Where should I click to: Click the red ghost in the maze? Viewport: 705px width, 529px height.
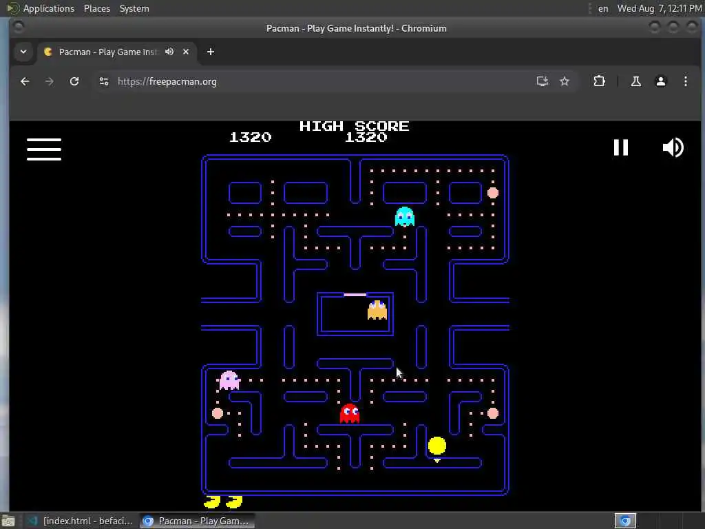pos(350,413)
